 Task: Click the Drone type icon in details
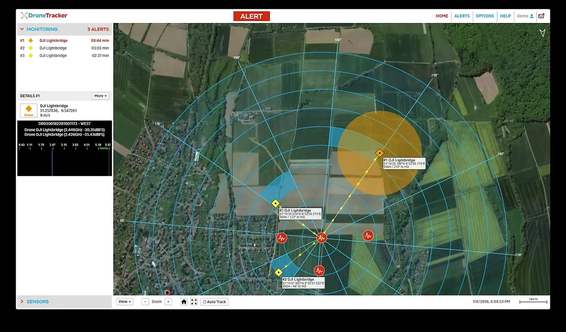pyautogui.click(x=29, y=110)
